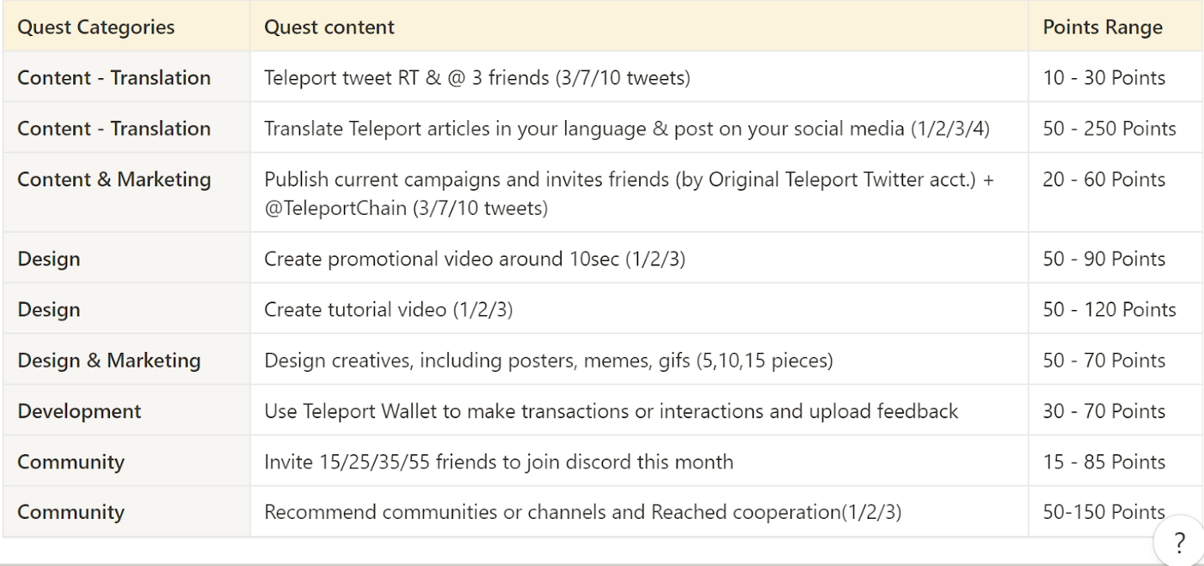This screenshot has height=566, width=1204.
Task: Select the Quest content column header
Action: (x=639, y=27)
